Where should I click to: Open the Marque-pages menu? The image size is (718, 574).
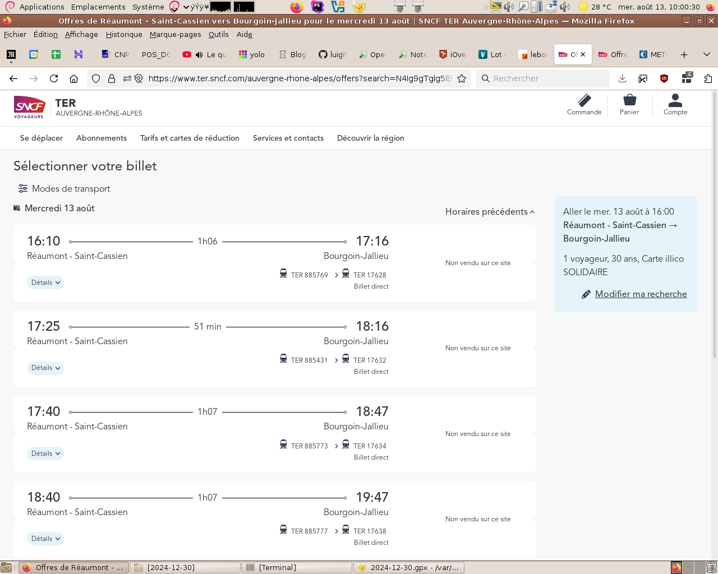[x=175, y=34]
